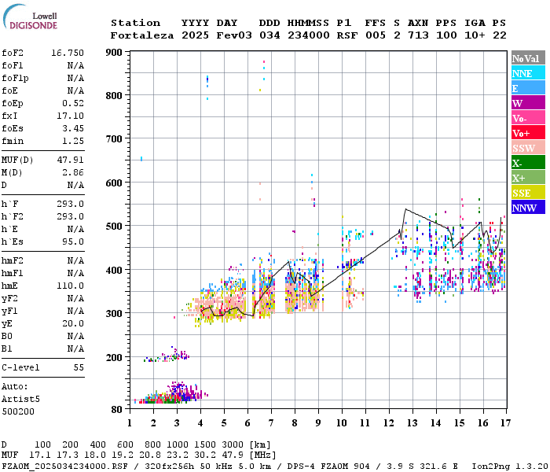Click the yE value 20.0
This screenshot has width=550, height=472.
(x=73, y=324)
